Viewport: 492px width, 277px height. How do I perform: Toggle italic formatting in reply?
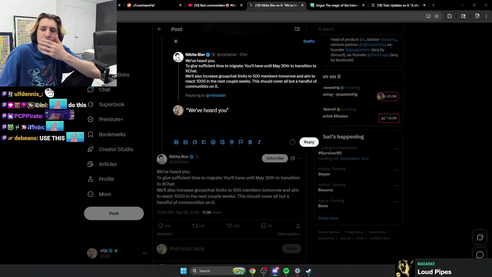click(259, 142)
